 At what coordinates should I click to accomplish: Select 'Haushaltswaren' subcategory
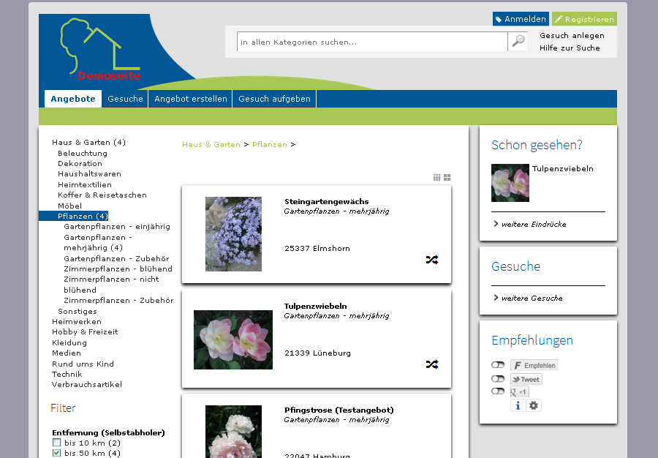coord(89,174)
